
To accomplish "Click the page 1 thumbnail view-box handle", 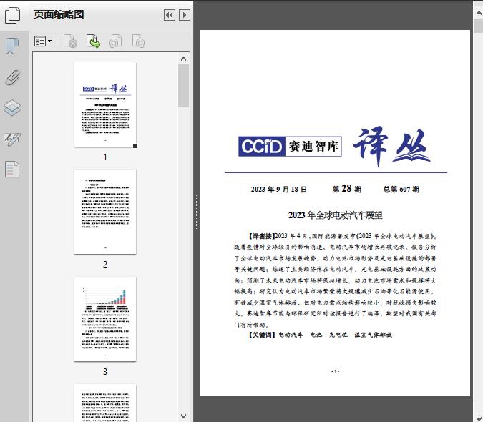I will click(x=135, y=146).
